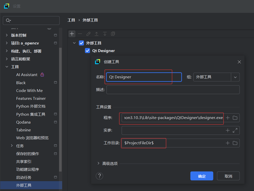Toggle the Qt Designer checkbox

pos(87,51)
